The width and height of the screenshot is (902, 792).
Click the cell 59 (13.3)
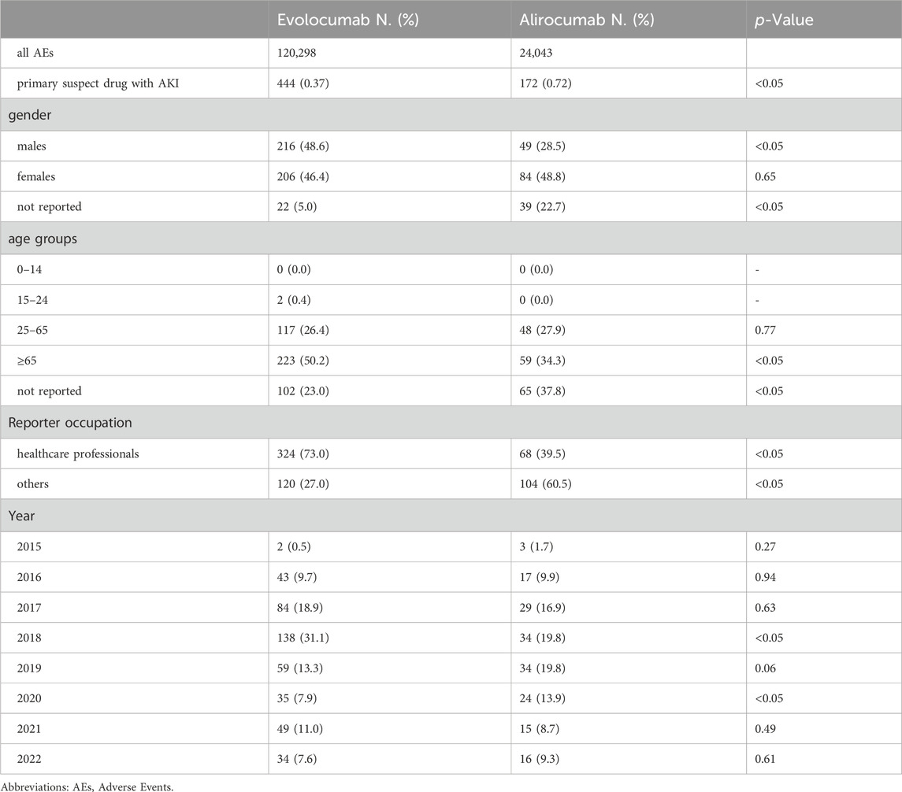(299, 668)
